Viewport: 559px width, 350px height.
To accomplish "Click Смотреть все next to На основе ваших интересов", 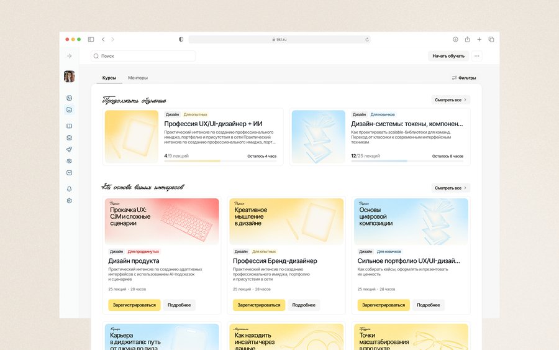I will click(x=451, y=188).
